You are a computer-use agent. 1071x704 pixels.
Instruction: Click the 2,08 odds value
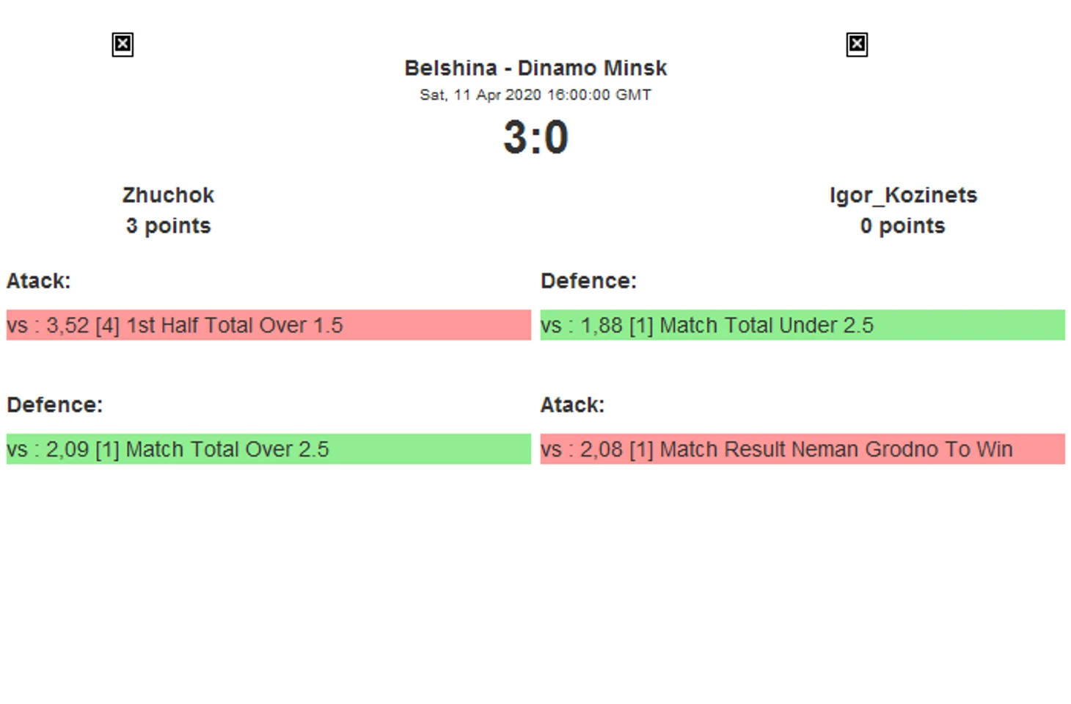602,449
